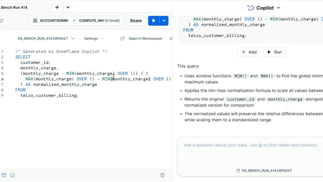Viewport: 323px width, 182px height.
Task: Expand the DA_BENCH_RUN_414.DEFAULT database selector
Action: coord(46,38)
